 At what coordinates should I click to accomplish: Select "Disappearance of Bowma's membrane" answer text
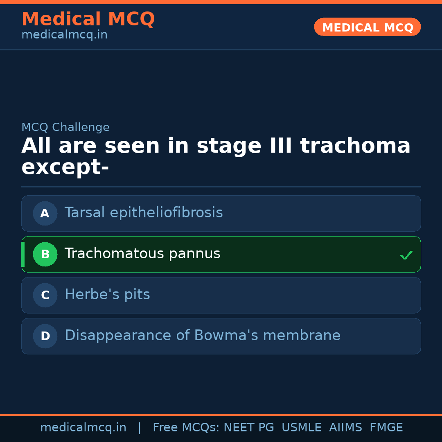203,336
